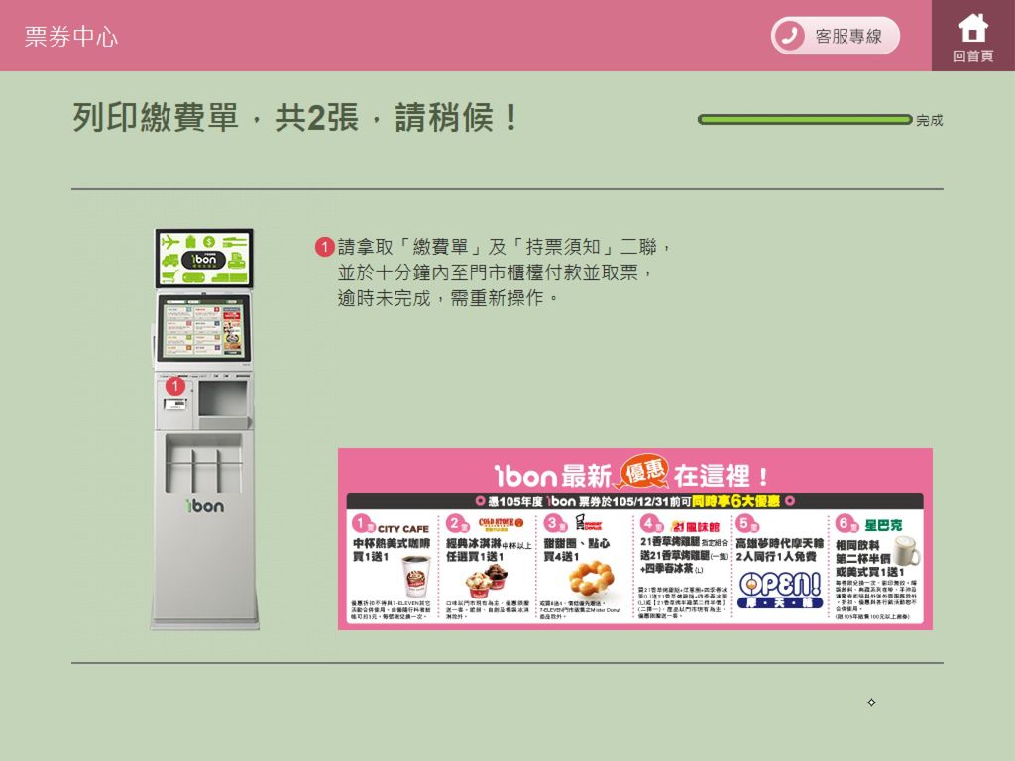Tap the phone icon in the service button
1015x761 pixels.
[789, 36]
